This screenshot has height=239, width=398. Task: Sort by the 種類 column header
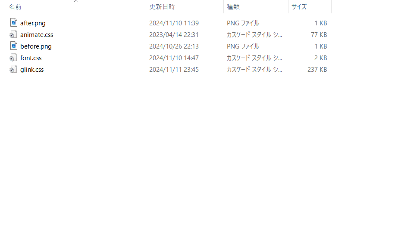(233, 7)
